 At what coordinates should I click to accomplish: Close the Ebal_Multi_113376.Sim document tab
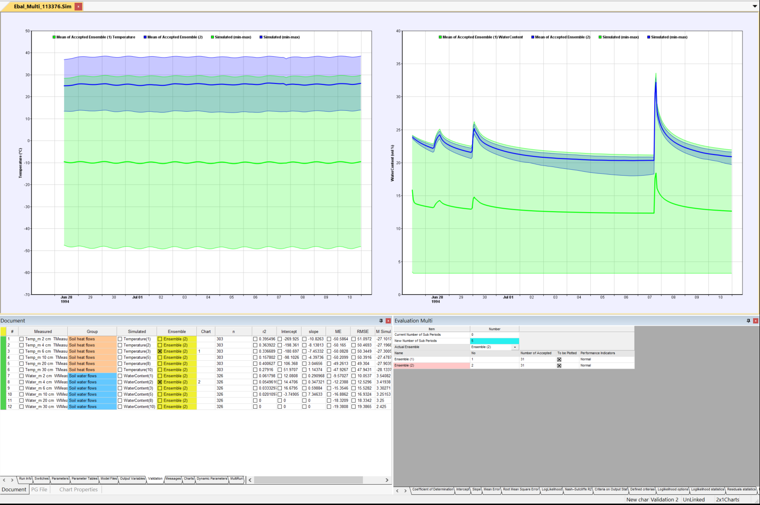point(79,6)
